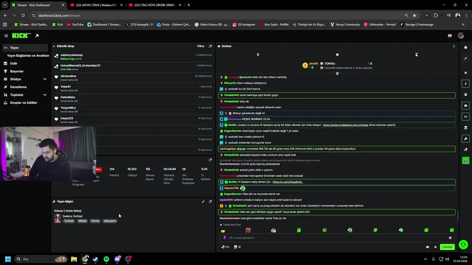This screenshot has height=265, width=472.
Task: Click the Mekip tag
Action: pos(82,221)
